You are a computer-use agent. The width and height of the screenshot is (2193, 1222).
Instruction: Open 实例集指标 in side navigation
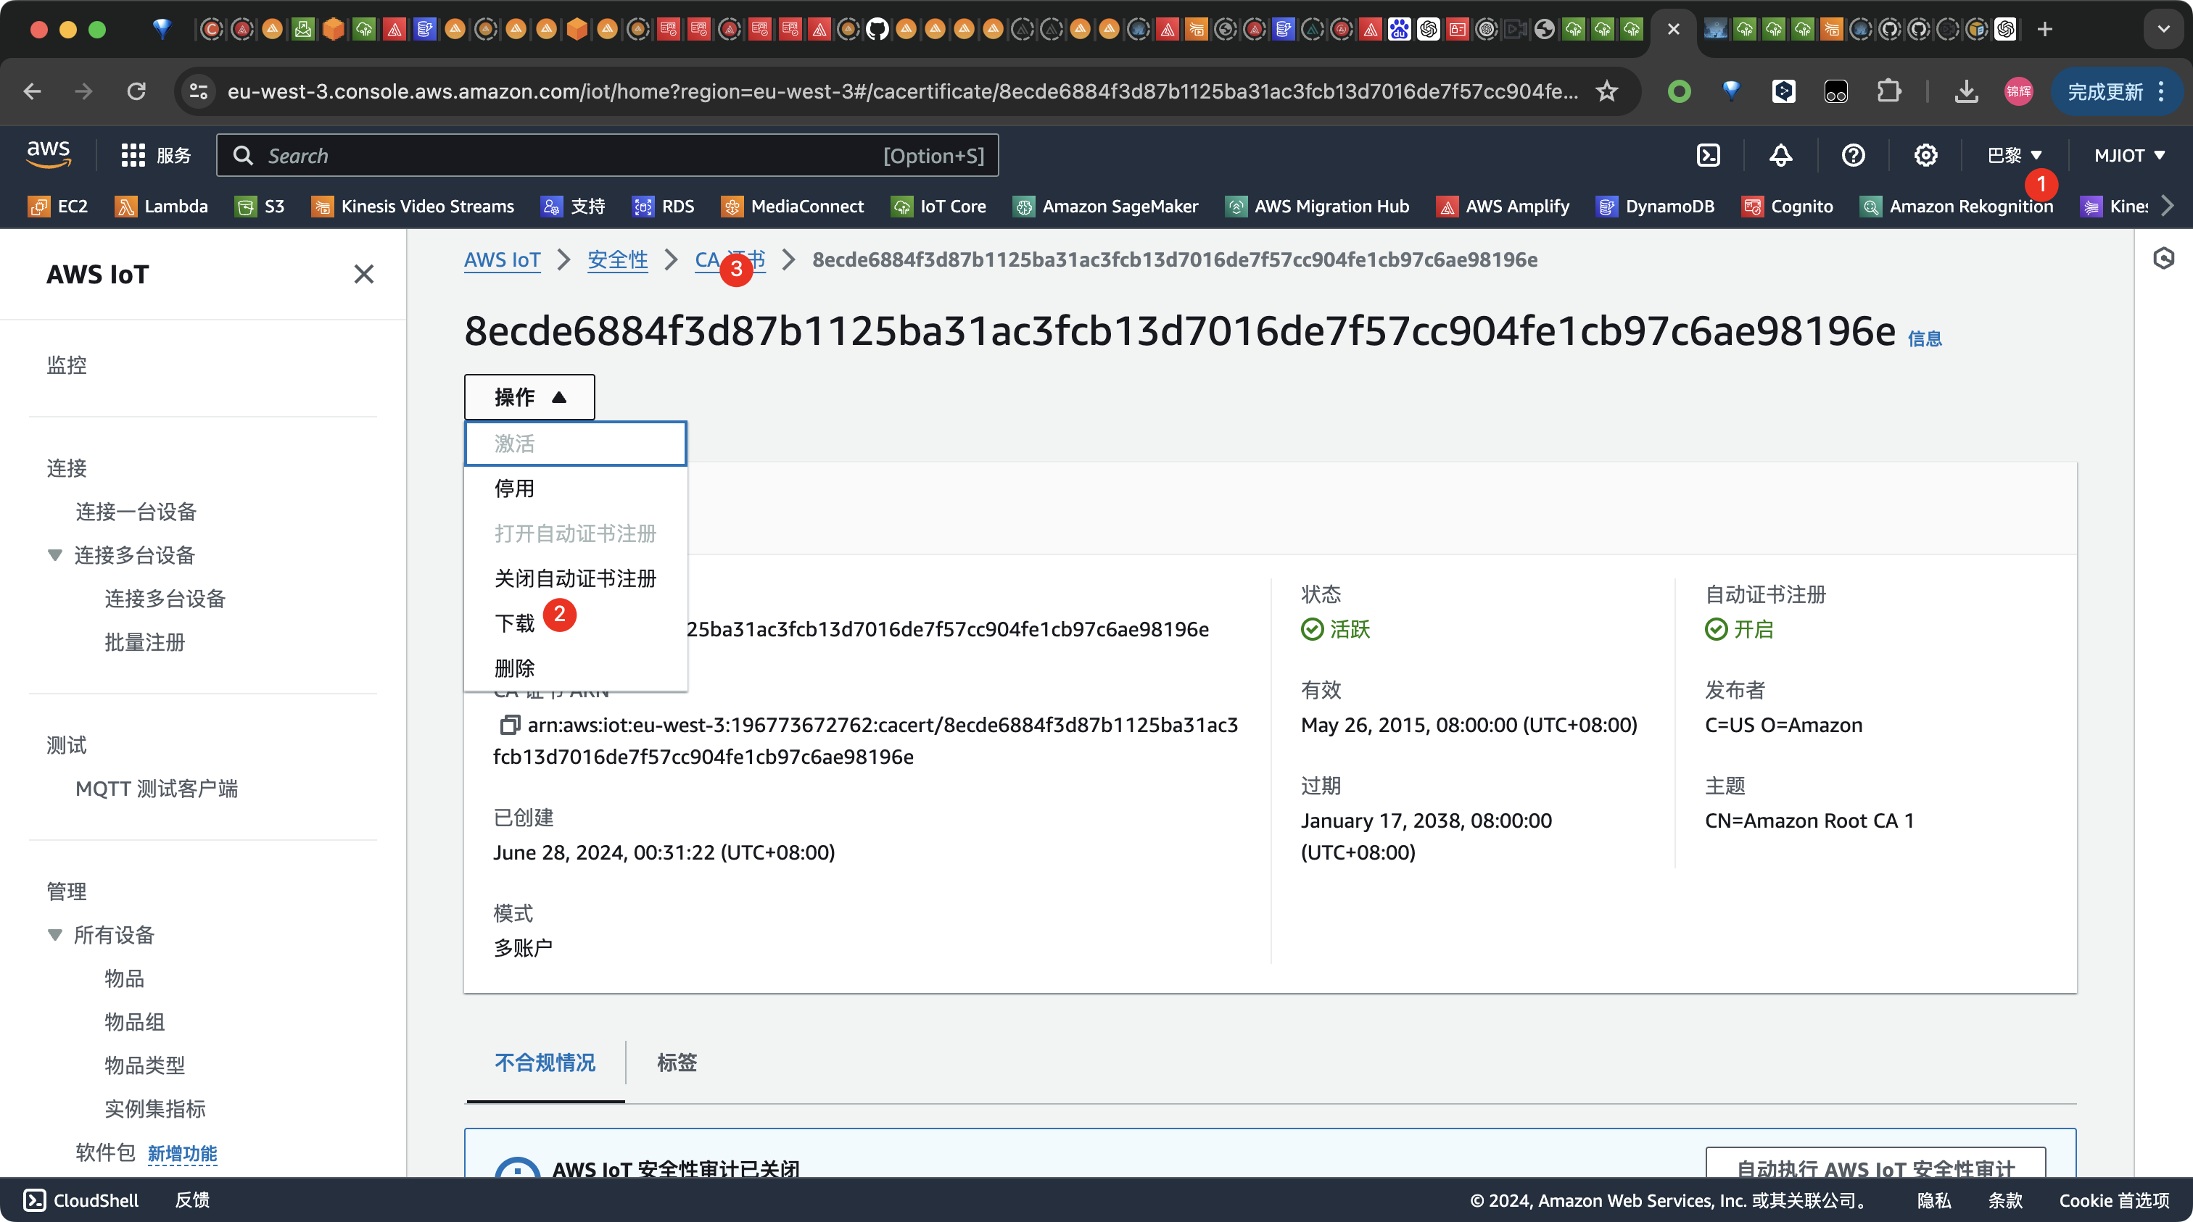[155, 1108]
